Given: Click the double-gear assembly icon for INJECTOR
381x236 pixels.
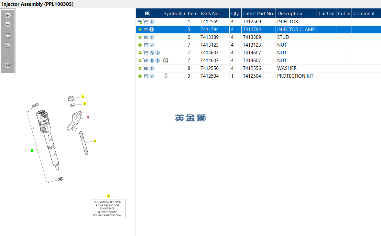Looking at the screenshot, I should pyautogui.click(x=140, y=22).
